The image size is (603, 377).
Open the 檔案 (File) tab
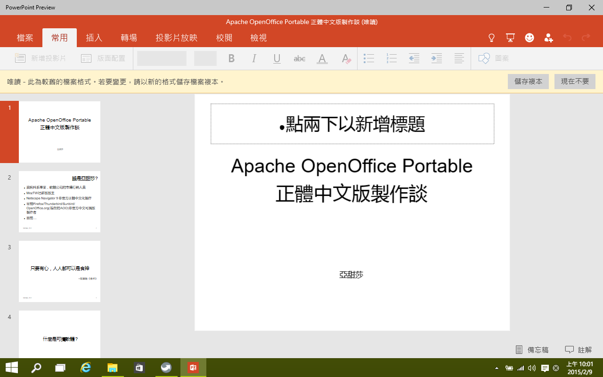tap(25, 38)
